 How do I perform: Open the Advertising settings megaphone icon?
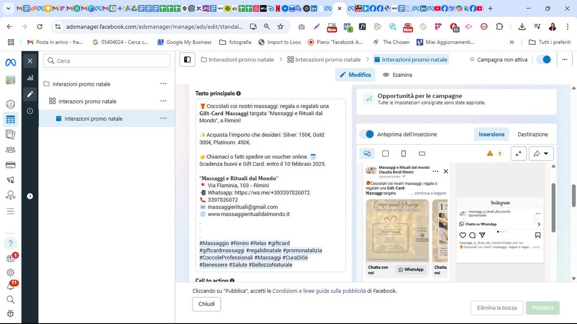point(11,180)
